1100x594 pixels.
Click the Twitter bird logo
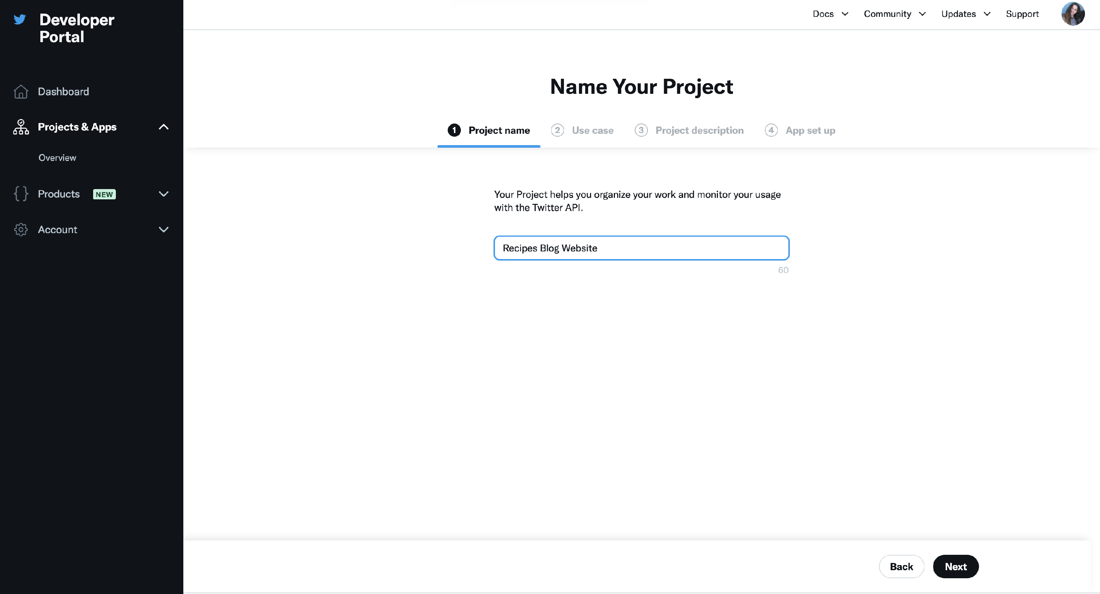click(20, 19)
